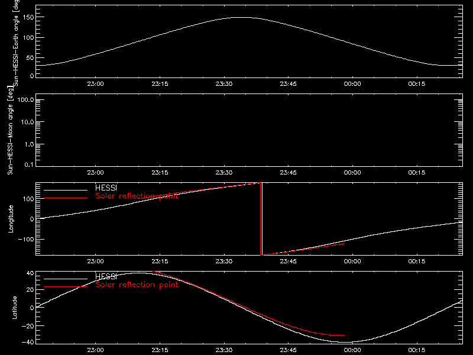This screenshot has height=355, width=473.
Task: Click the 23:15 label under the Longitude plot
Action: point(160,261)
